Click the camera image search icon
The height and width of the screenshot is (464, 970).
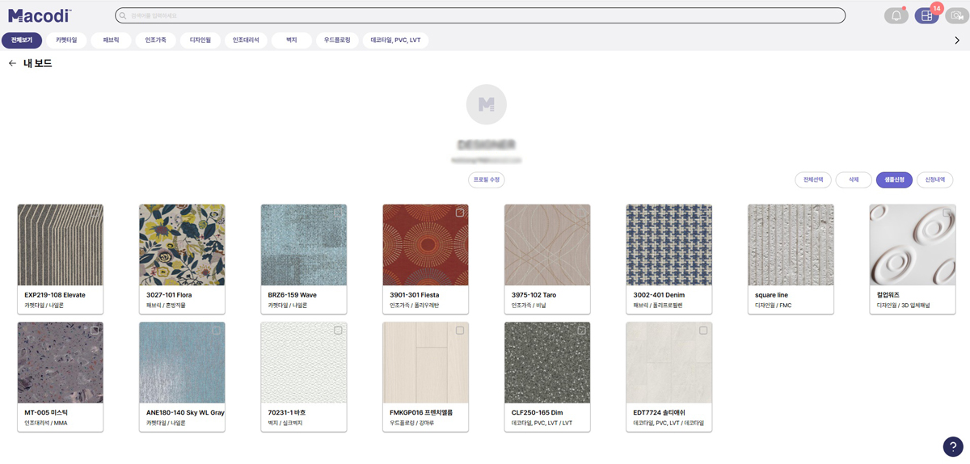click(957, 15)
